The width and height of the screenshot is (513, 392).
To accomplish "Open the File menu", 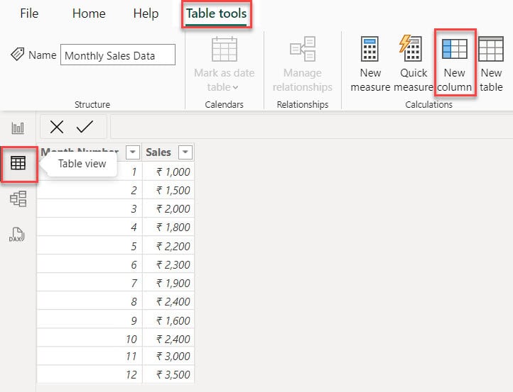I will [29, 13].
